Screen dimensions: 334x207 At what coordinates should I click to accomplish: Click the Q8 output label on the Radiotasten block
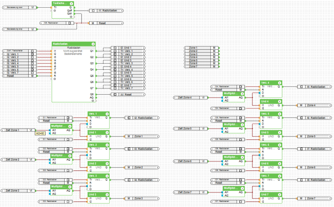[92, 94]
